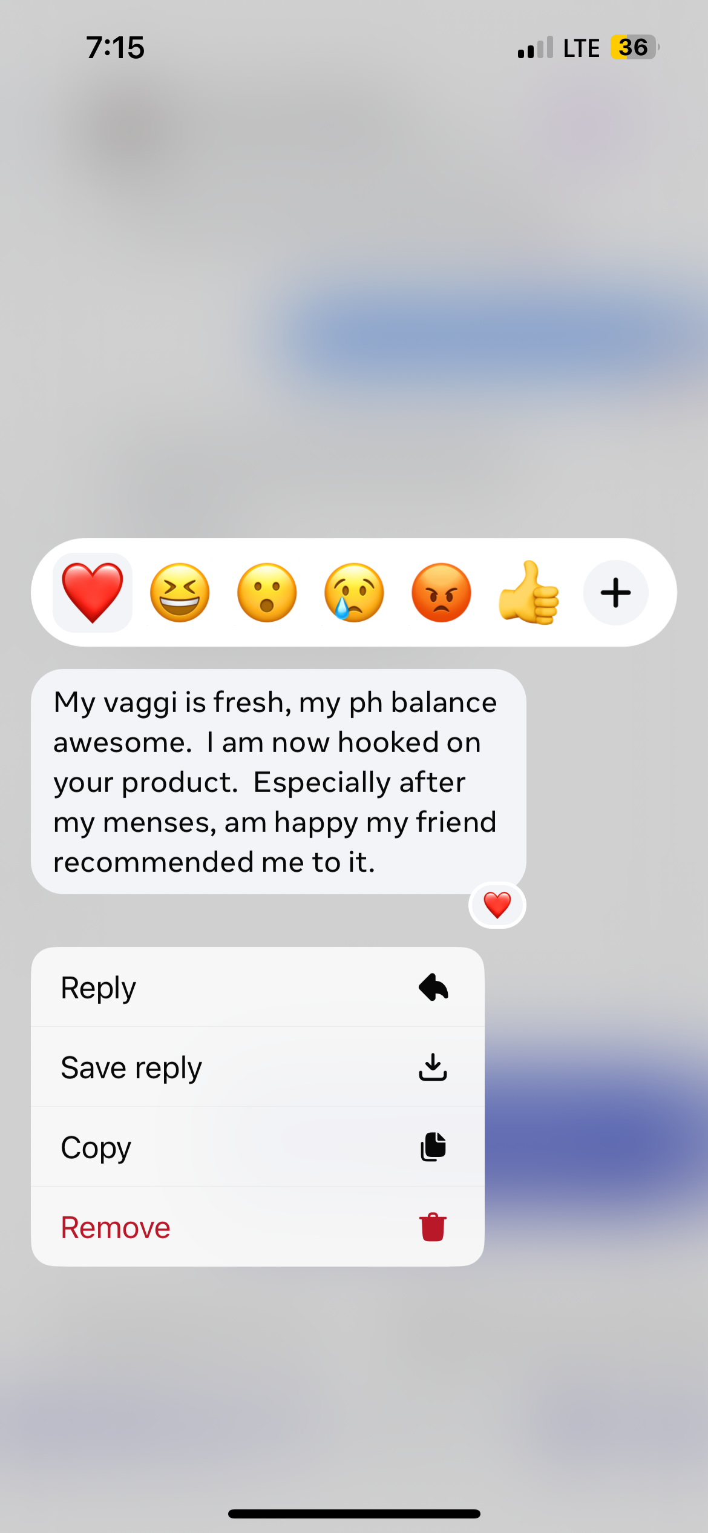
Task: Open more emoji reactions with plus
Action: pyautogui.click(x=615, y=593)
